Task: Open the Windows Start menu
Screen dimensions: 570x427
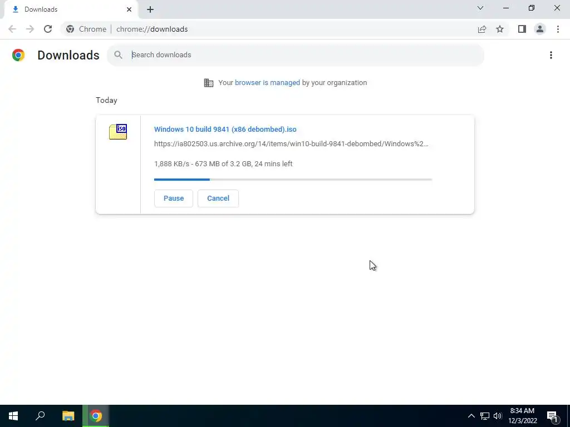Action: point(13,416)
